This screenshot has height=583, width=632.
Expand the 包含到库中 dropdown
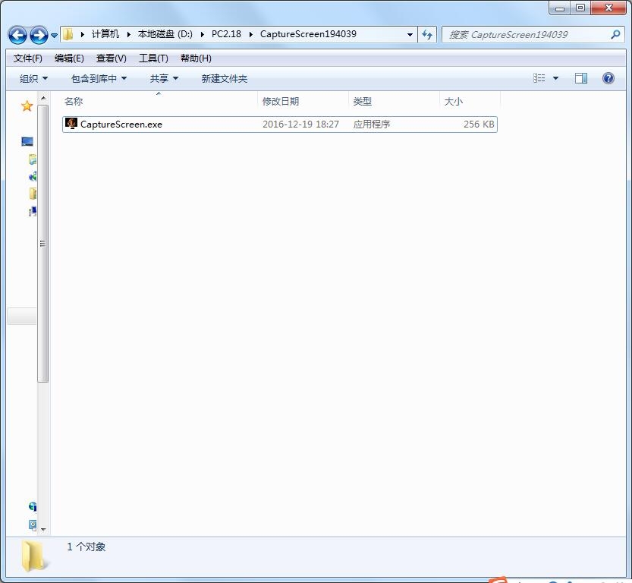(99, 79)
